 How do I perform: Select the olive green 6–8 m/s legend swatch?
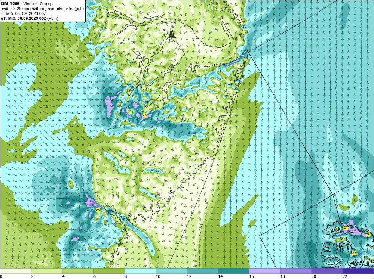pos(109,271)
